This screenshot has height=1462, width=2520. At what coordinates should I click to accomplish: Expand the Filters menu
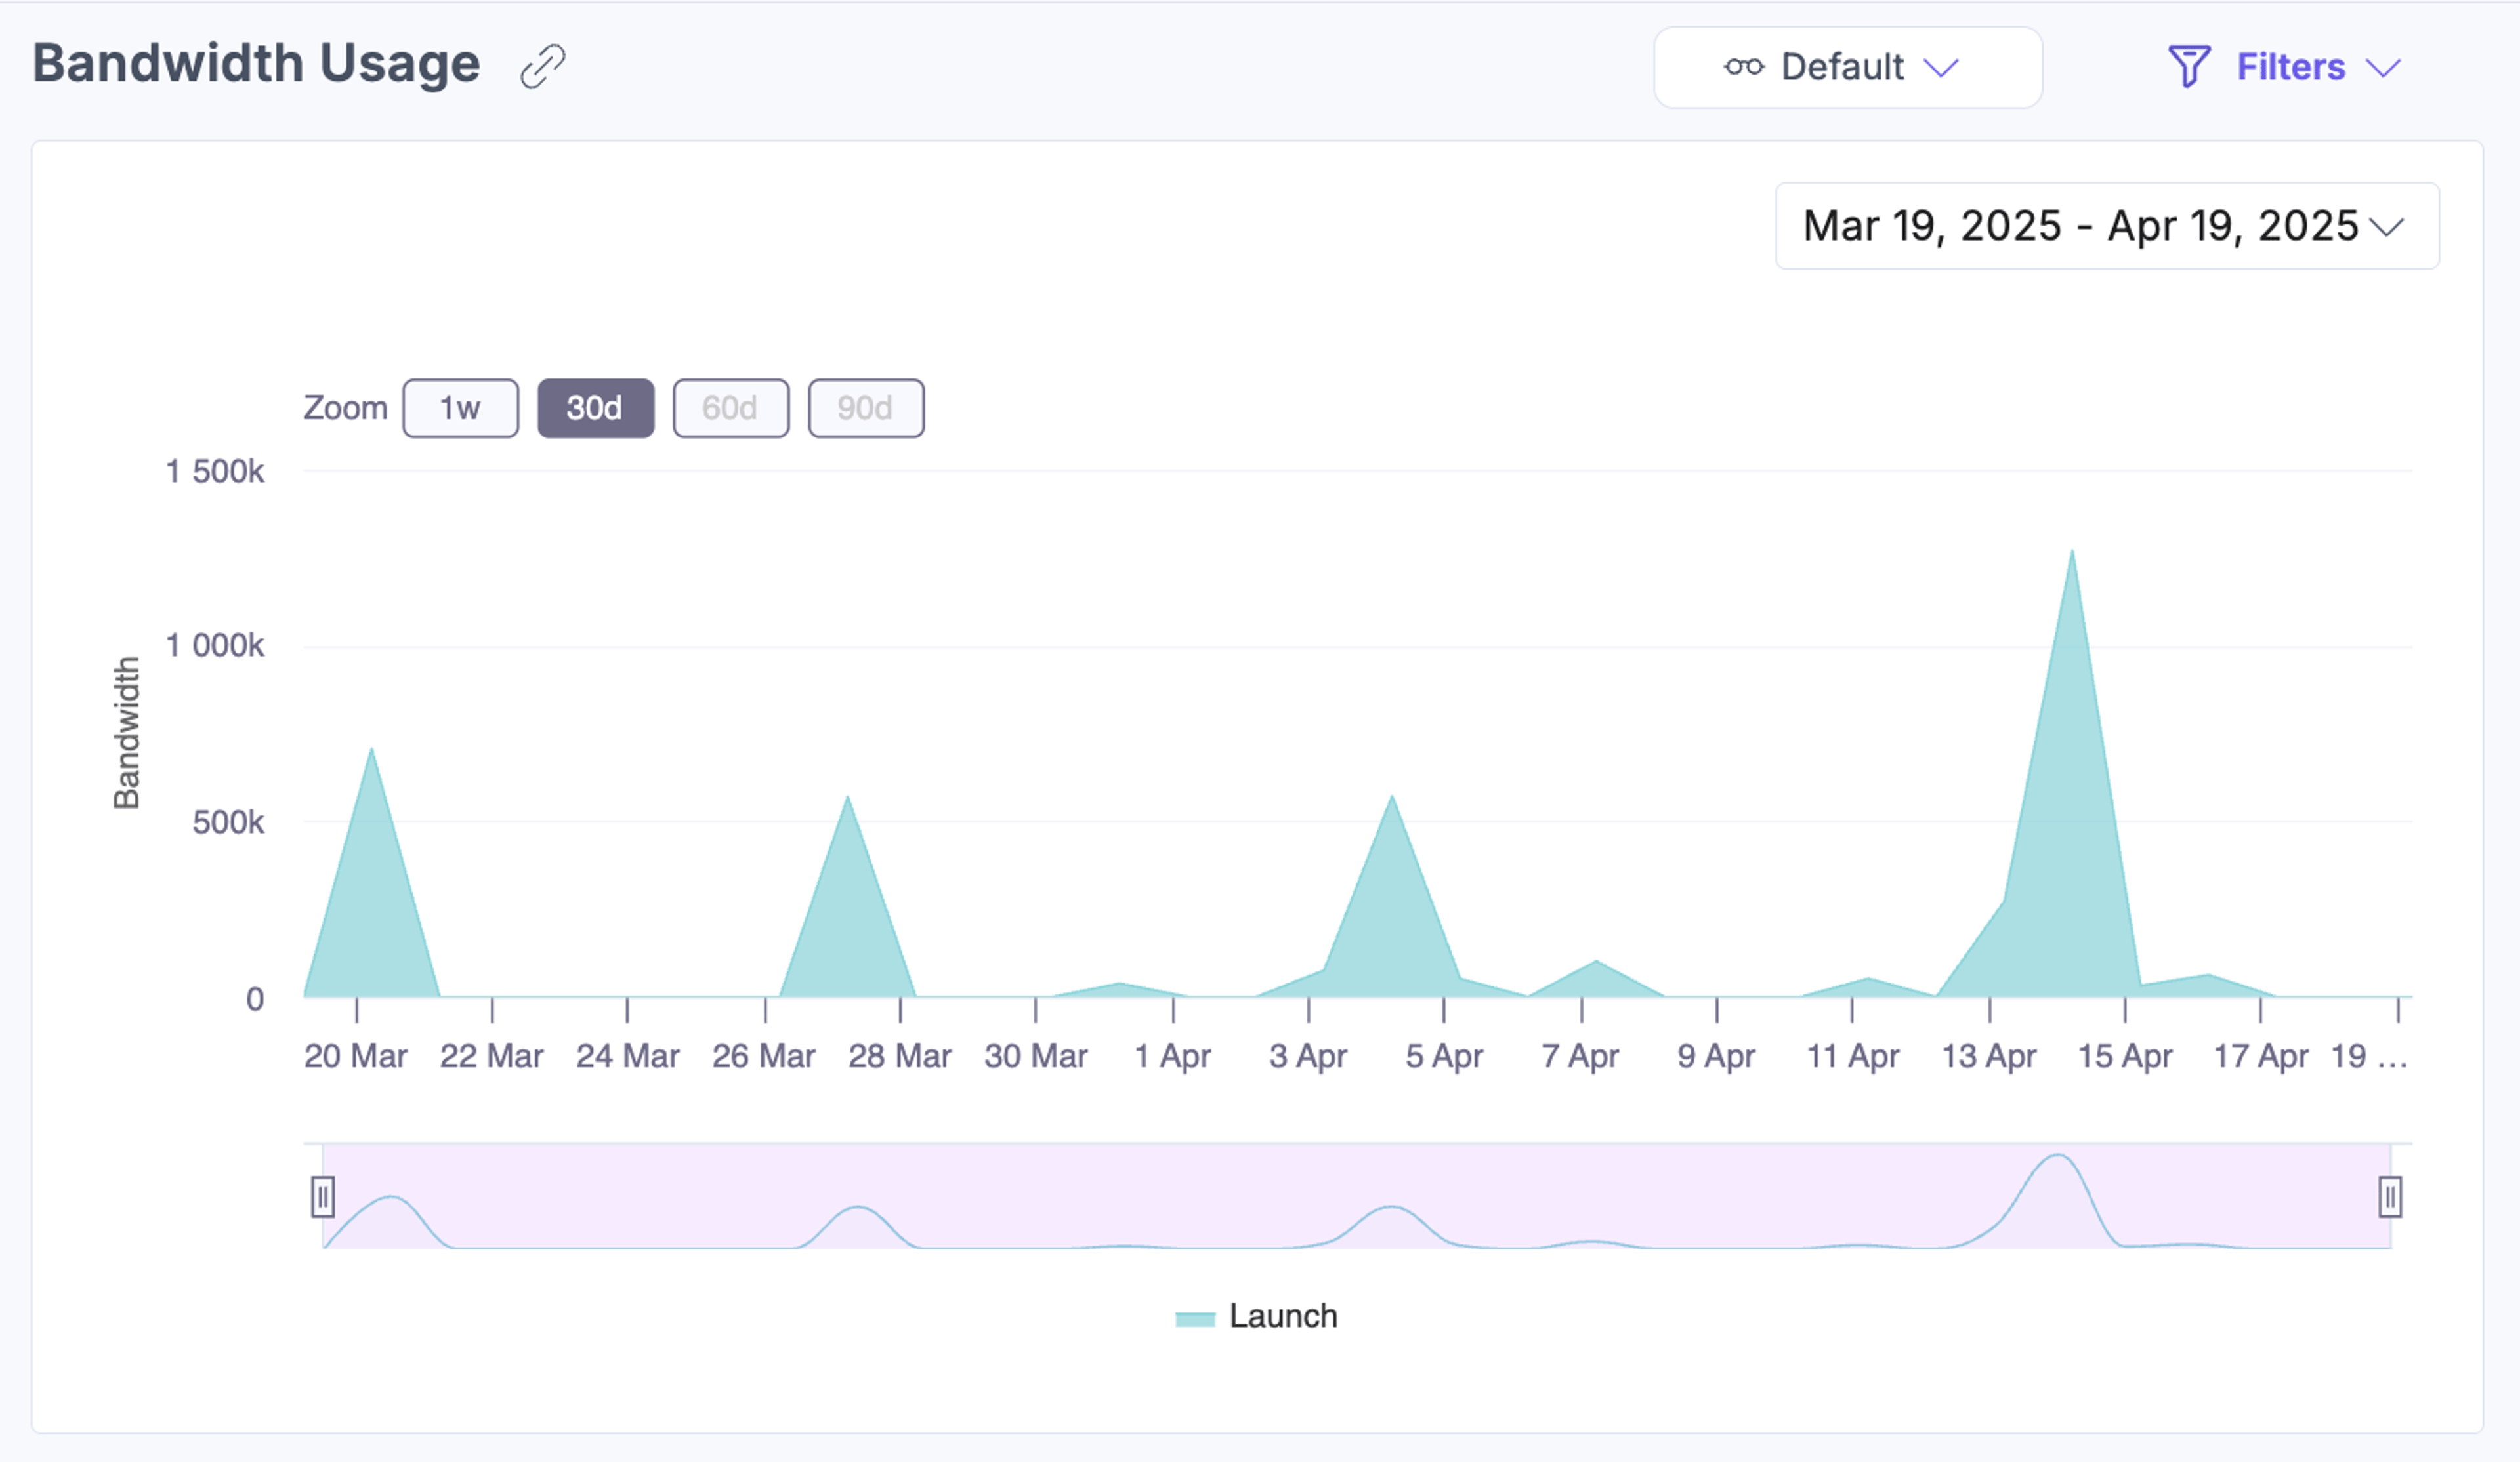[x=2284, y=67]
